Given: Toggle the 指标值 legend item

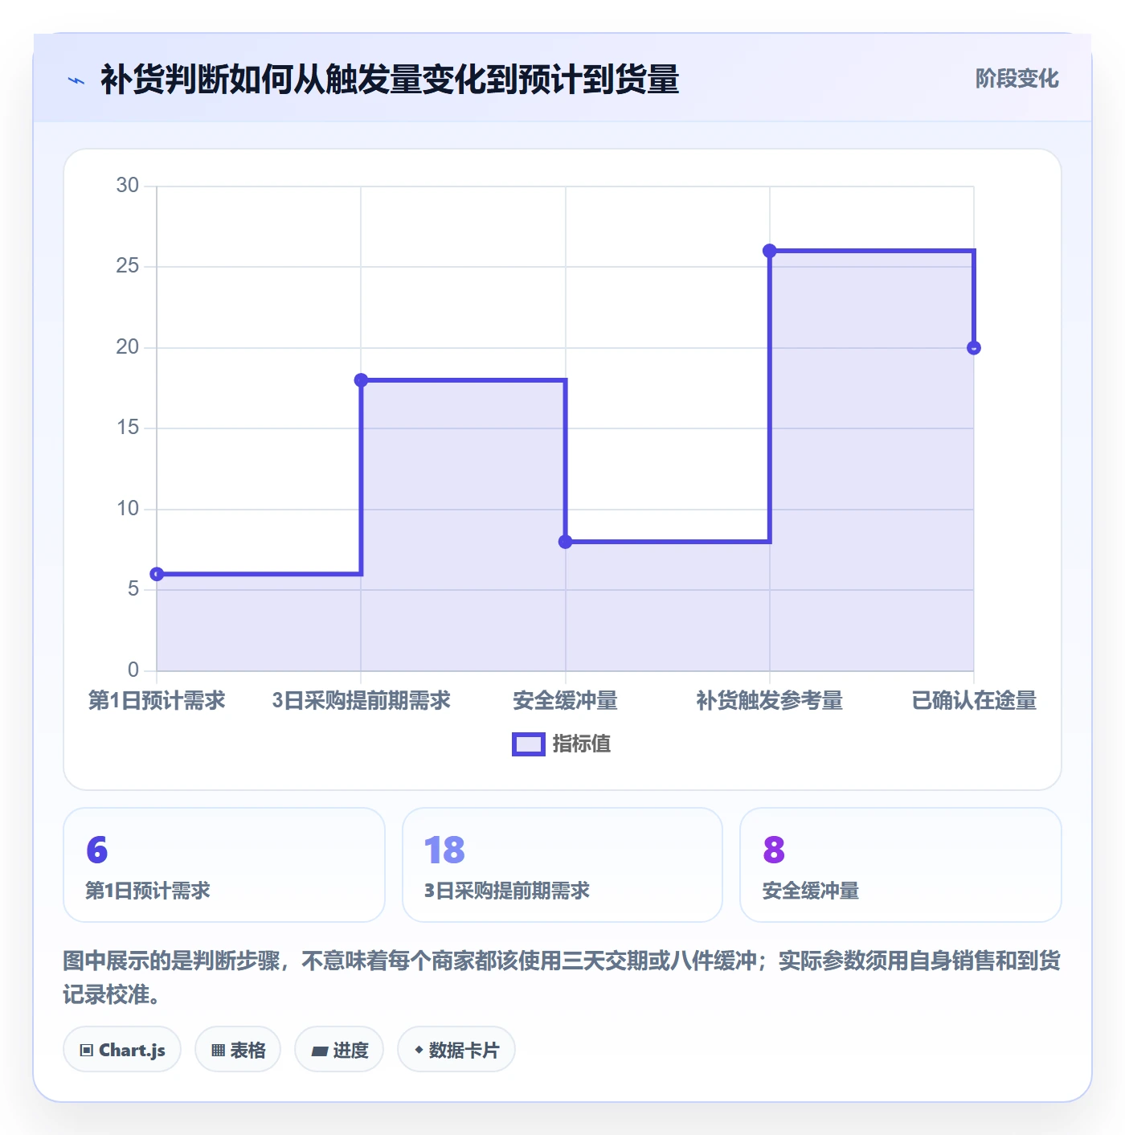Looking at the screenshot, I should [562, 744].
